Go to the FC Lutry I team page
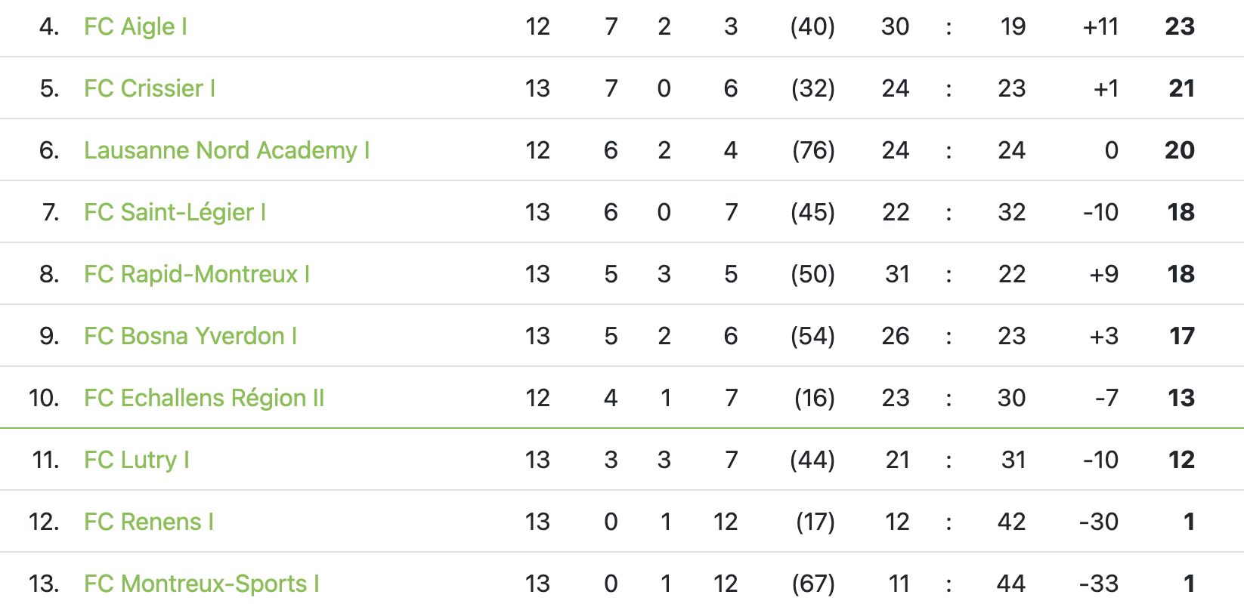Screen dimensions: 1244x610 click(x=136, y=461)
